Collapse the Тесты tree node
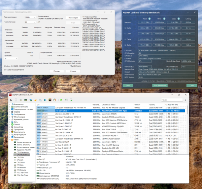Screen dimensions: 202x189 (x=10, y=140)
